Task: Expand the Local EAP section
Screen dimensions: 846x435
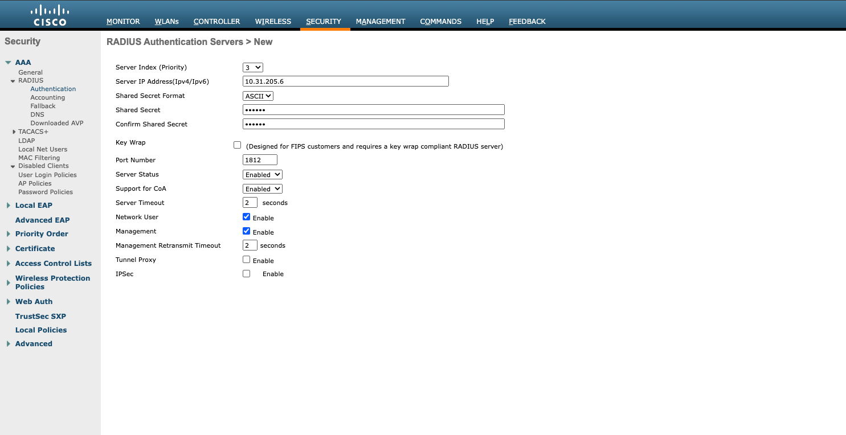Action: coord(8,206)
